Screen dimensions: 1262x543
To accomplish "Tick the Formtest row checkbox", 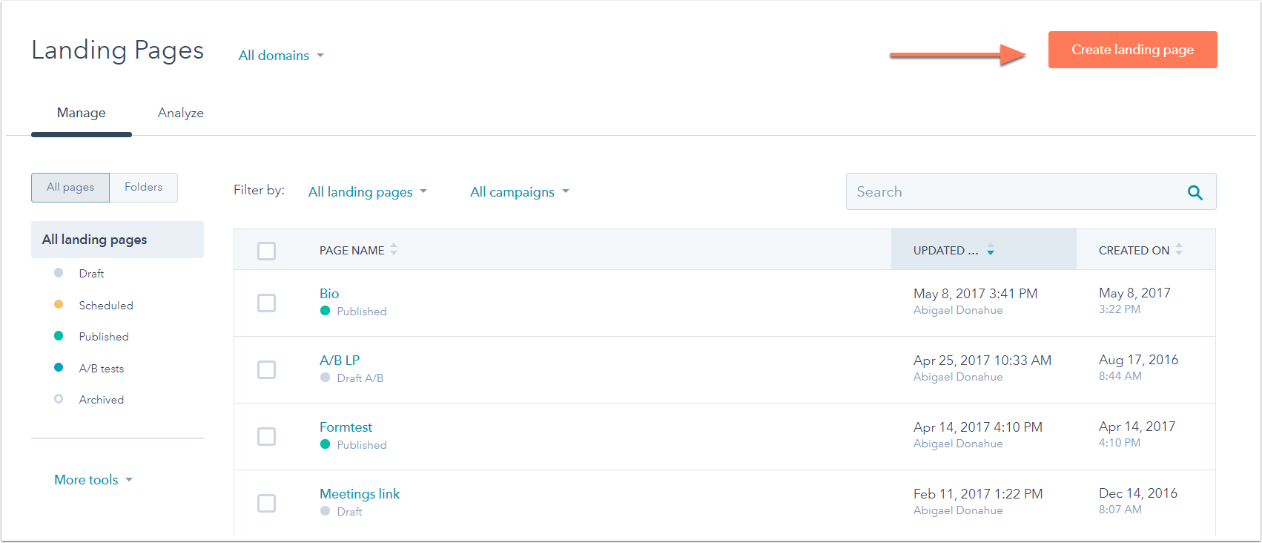I will coord(266,436).
